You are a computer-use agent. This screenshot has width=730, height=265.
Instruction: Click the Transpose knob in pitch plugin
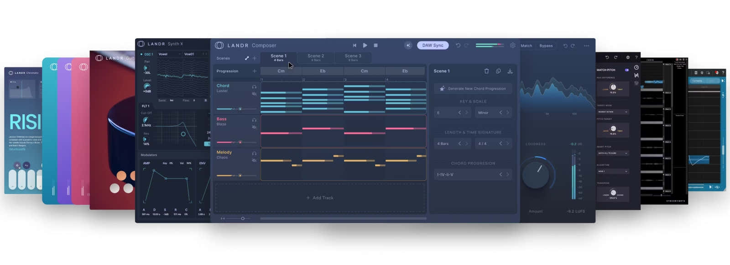(613, 193)
